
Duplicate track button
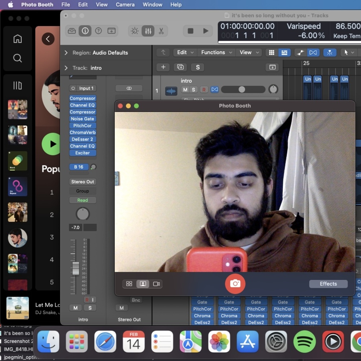pyautogui.click(x=180, y=67)
